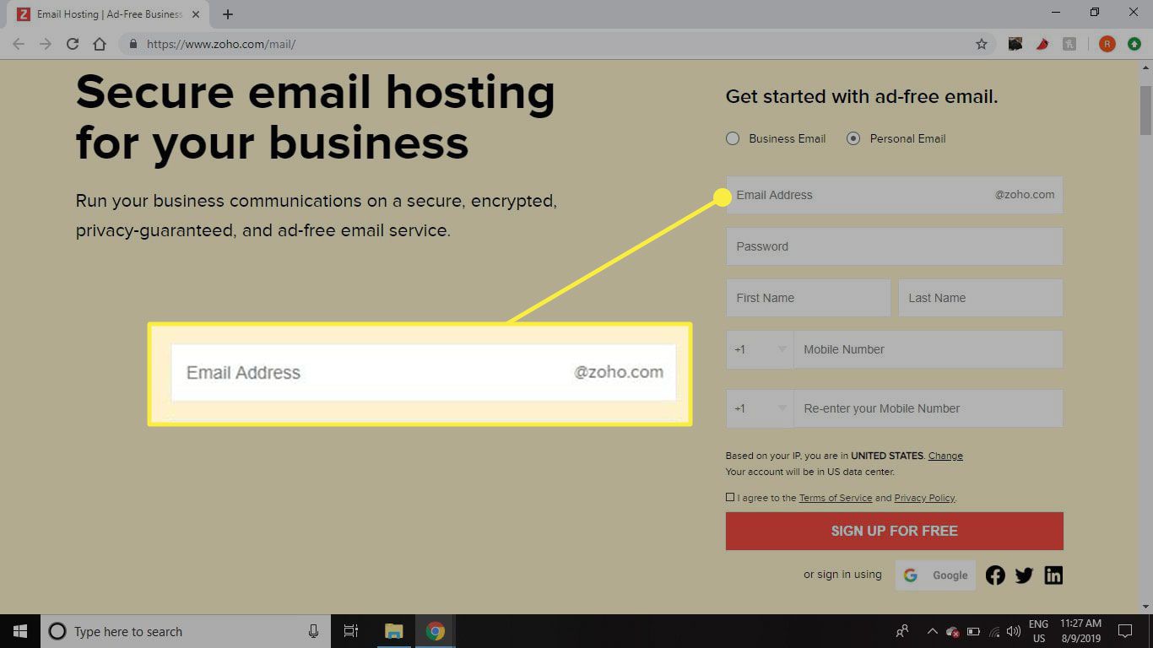Screen dimensions: 1153x648
Task: Select the Personal Email radio button
Action: (x=853, y=138)
